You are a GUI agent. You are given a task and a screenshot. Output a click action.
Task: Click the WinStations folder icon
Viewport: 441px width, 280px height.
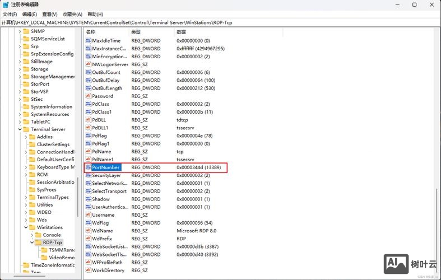pyautogui.click(x=32, y=227)
